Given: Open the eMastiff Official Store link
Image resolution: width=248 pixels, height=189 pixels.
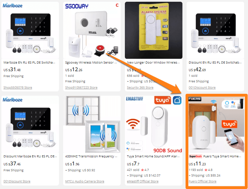Looking at the screenshot, I should point(143,181).
